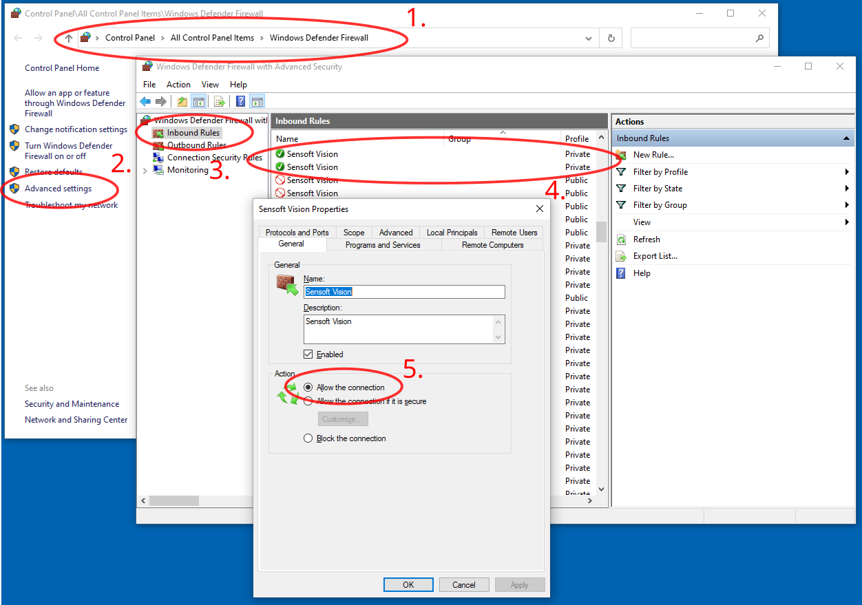Switch to the Protocols and Ports tab
The width and height of the screenshot is (862, 605).
[x=297, y=233]
